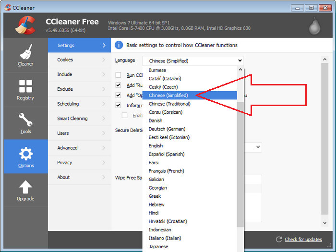Toggle the Run CCleaner checkbox
The image size is (336, 252).
(118, 75)
